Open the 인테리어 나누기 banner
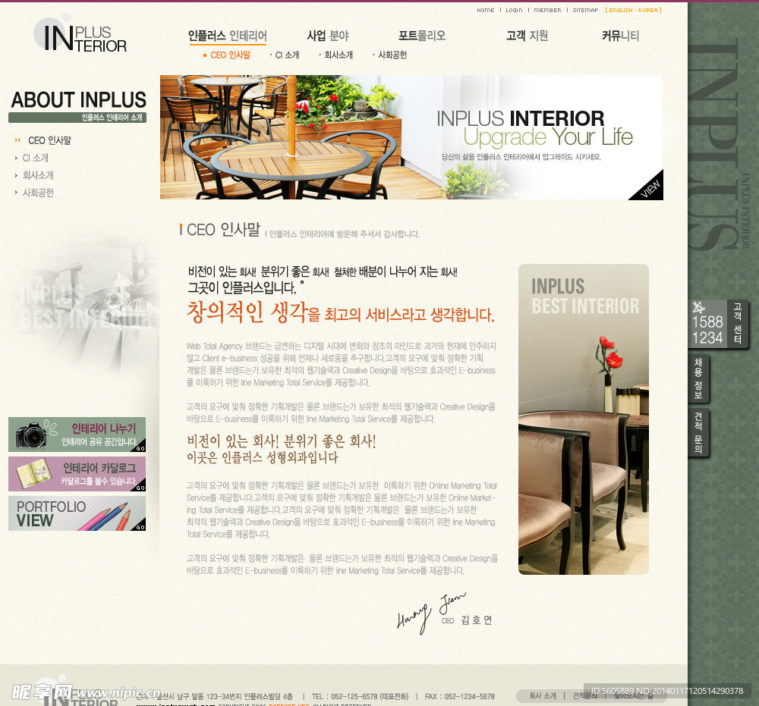 pos(77,435)
